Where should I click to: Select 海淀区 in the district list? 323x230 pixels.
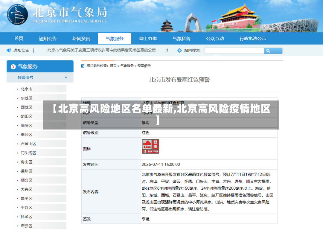(x=26, y=126)
